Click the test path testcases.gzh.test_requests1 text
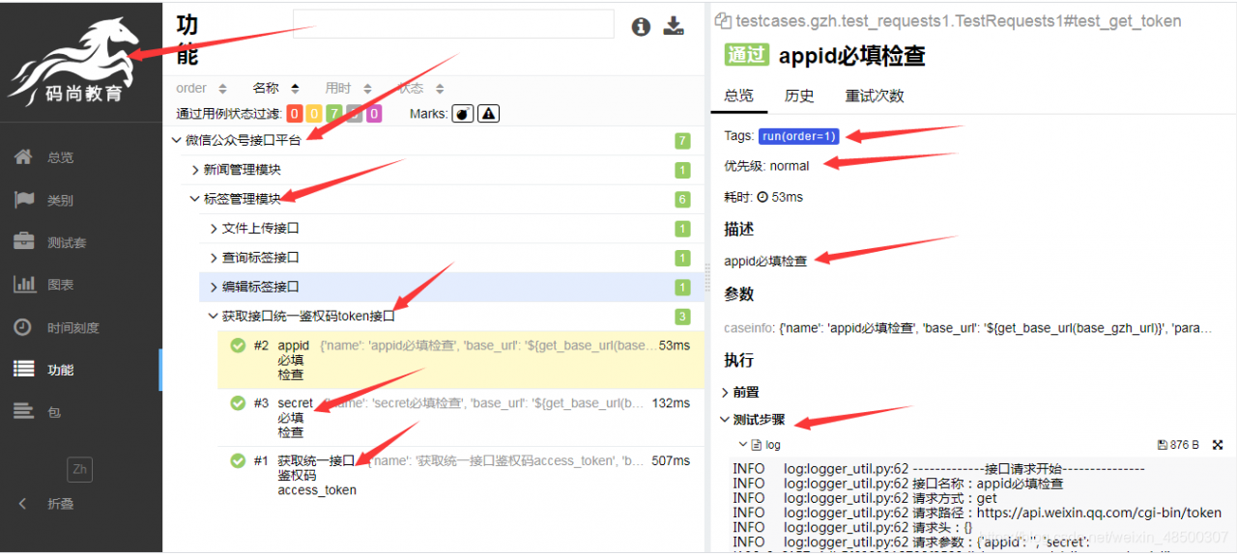The height and width of the screenshot is (554, 1237). pyautogui.click(x=958, y=20)
